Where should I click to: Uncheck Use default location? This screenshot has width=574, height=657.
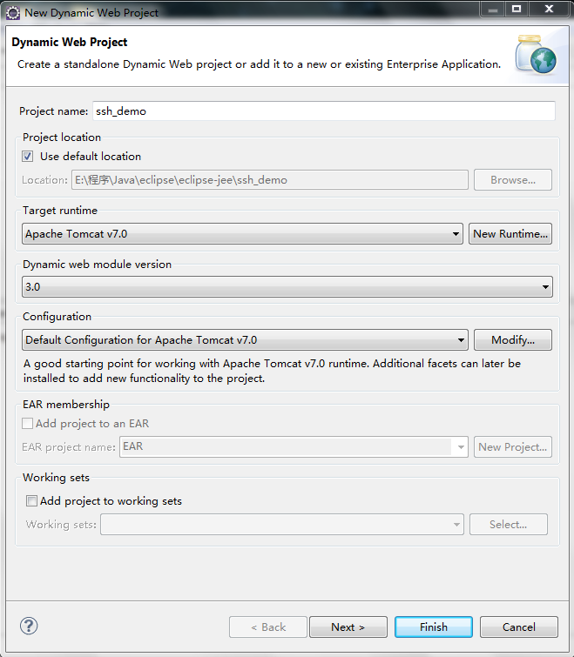28,157
